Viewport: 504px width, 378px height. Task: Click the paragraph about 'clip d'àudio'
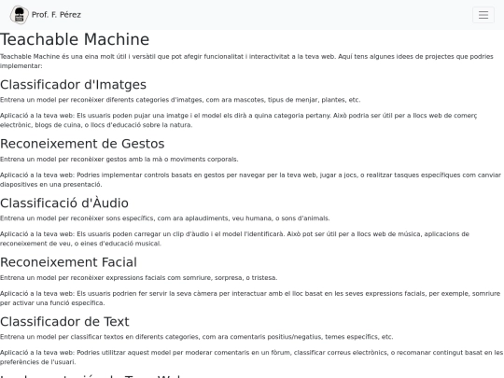pyautogui.click(x=234, y=239)
